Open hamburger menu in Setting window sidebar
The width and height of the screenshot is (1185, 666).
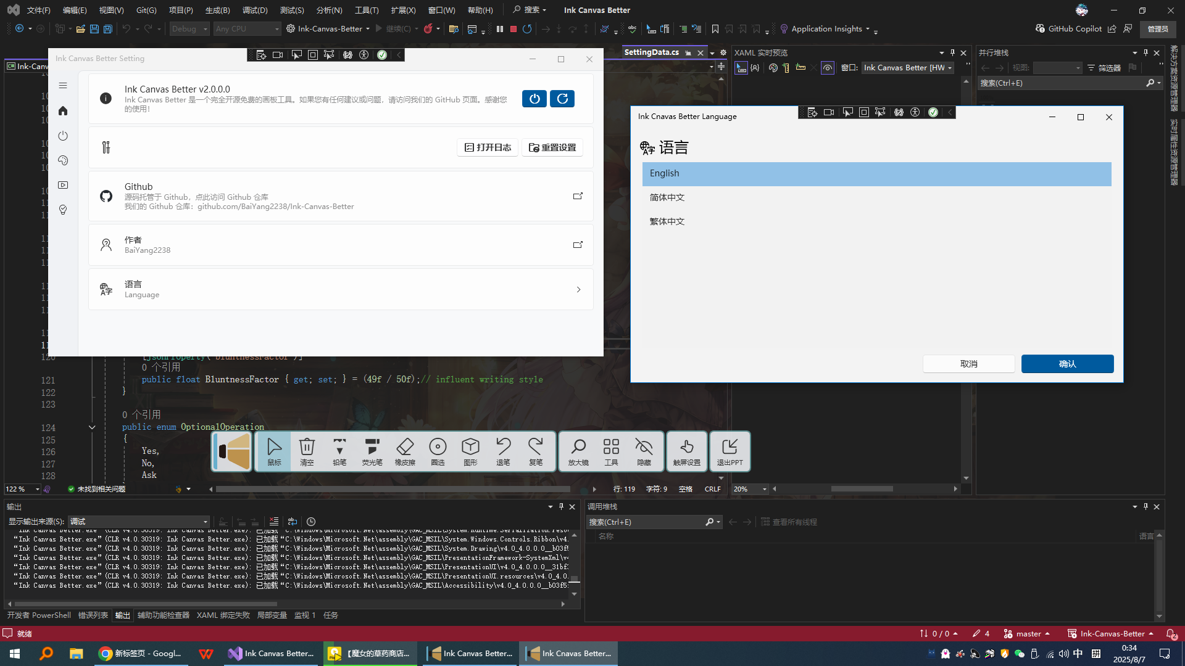[63, 86]
